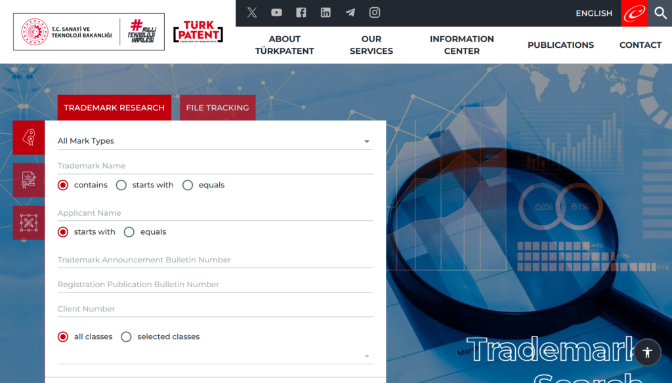
Task: Switch to the File Tracking tab
Action: coord(218,108)
